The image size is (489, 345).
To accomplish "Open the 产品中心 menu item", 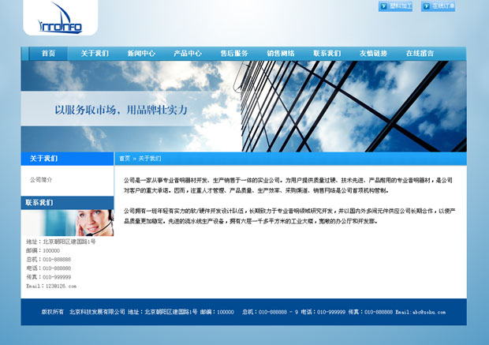I will 188,54.
